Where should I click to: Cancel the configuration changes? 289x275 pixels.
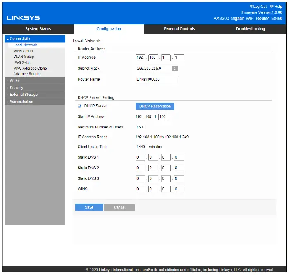point(119,207)
